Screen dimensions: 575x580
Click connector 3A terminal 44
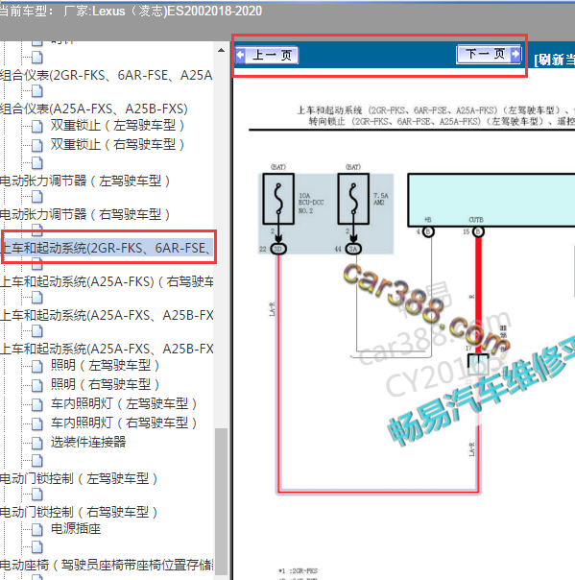[353, 249]
